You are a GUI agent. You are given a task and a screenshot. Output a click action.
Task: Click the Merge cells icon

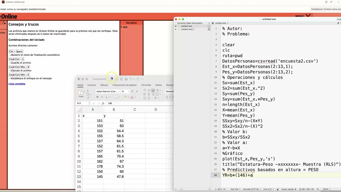pyautogui.click(x=157, y=94)
